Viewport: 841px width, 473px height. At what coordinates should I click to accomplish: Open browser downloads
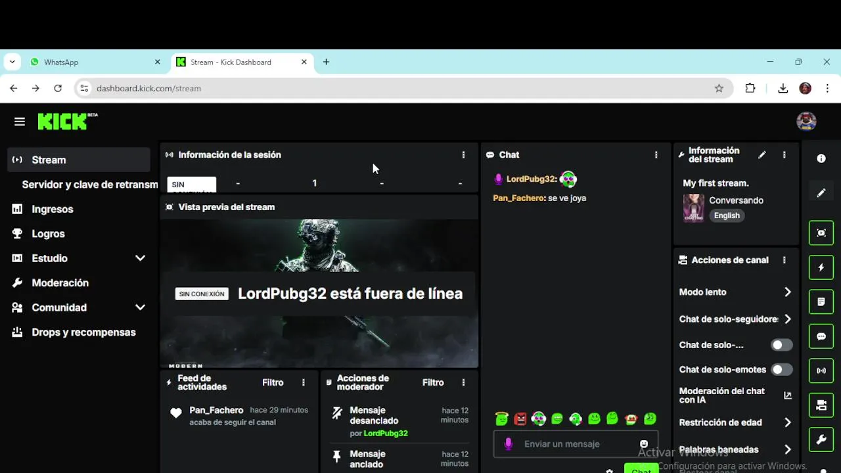click(783, 88)
